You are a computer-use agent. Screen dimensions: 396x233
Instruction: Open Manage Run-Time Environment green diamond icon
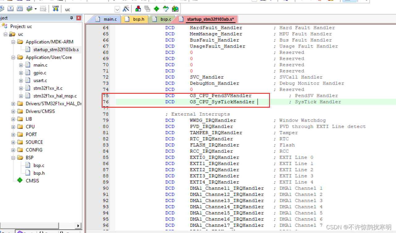pos(157,9)
